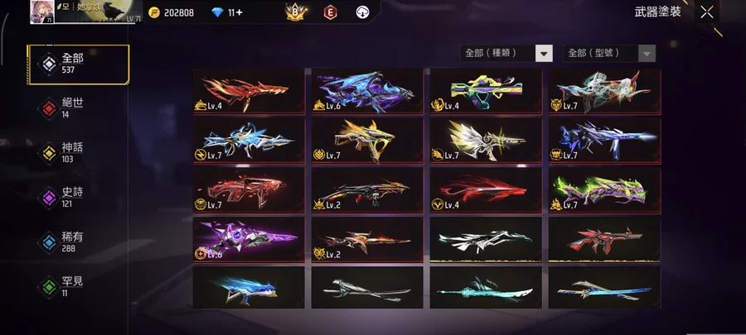The width and height of the screenshot is (746, 335).
Task: Open the red hexagon E badge
Action: [x=330, y=12]
